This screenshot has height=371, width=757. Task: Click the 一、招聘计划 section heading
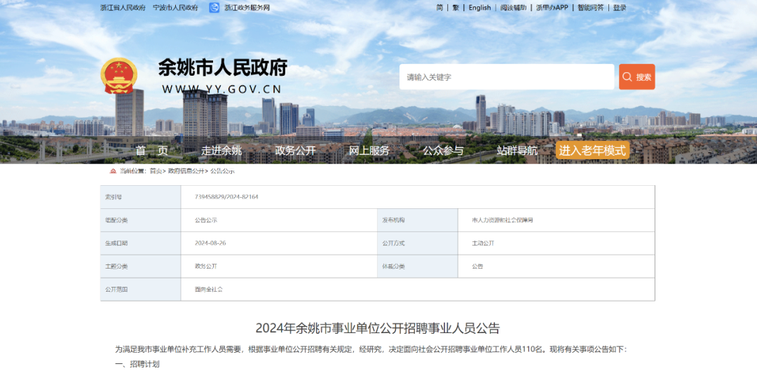coord(137,364)
